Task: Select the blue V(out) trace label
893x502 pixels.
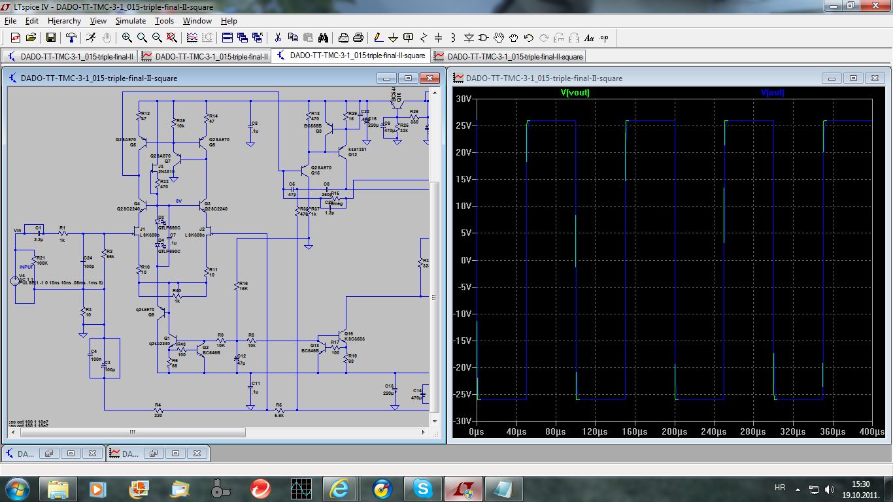Action: [773, 92]
